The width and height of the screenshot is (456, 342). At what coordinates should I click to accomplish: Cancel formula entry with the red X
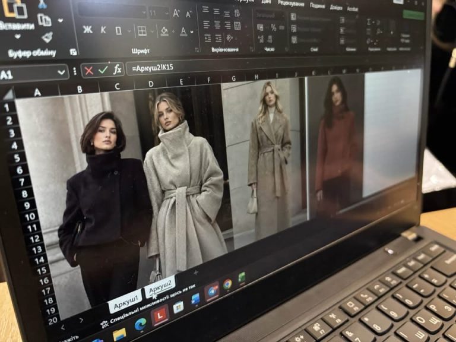89,71
